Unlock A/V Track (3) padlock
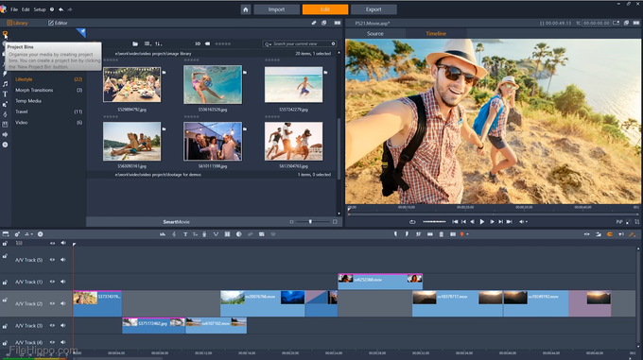The width and height of the screenshot is (643, 360). point(5,326)
